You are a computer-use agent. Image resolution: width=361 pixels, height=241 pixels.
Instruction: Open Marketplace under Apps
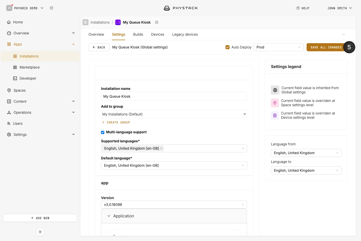click(40, 67)
